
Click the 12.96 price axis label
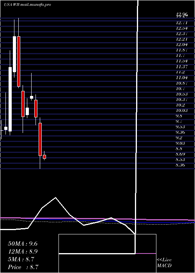tap(182, 14)
